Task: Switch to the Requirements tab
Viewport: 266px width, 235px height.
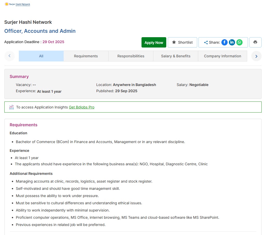Action: tap(86, 56)
